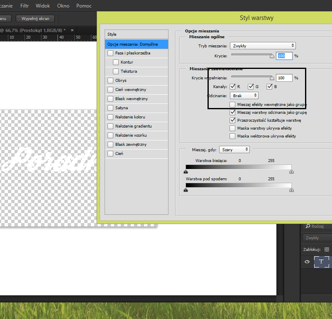Close the Prostokąt 1 document tab
332x319 pixels.
72,30
